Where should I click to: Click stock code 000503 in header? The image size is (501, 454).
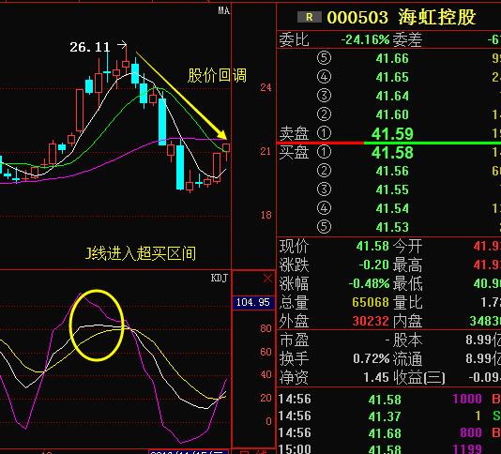click(357, 17)
